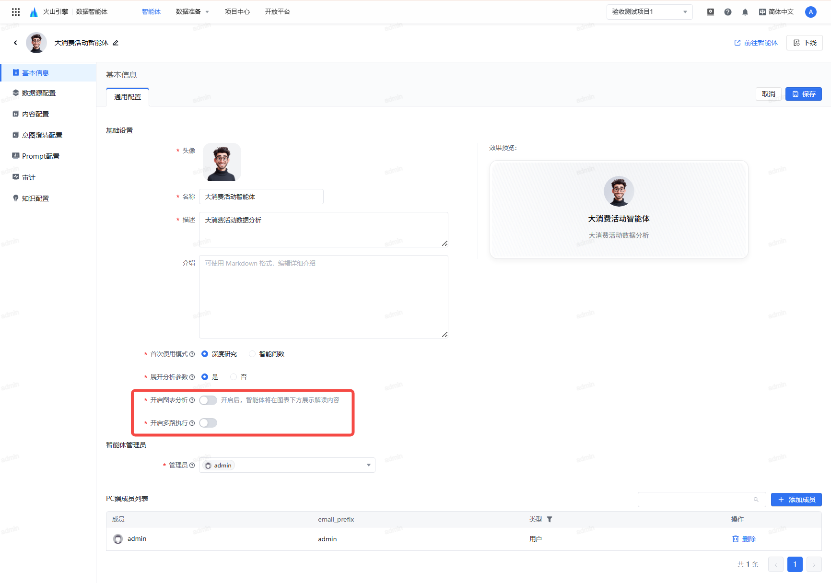
Task: Click the 数据智能体 product name
Action: (x=92, y=12)
